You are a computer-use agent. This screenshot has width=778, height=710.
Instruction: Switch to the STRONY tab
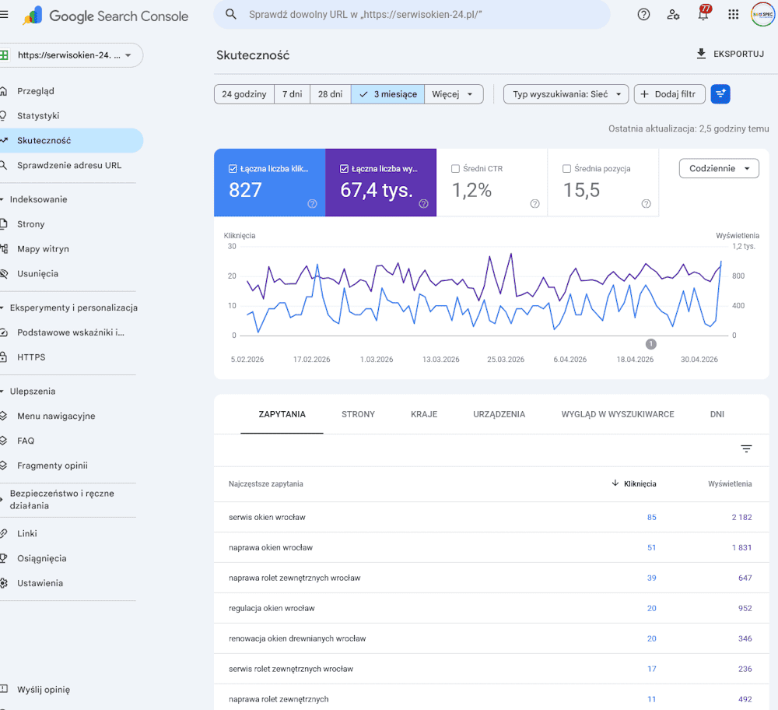tap(358, 414)
